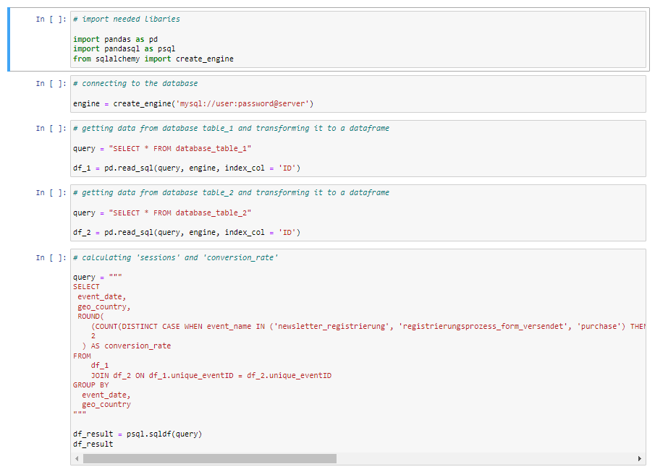Viewport: 655px width, 472px height.
Task: Click the empty scrollbar track right of thumb
Action: tap(486, 459)
